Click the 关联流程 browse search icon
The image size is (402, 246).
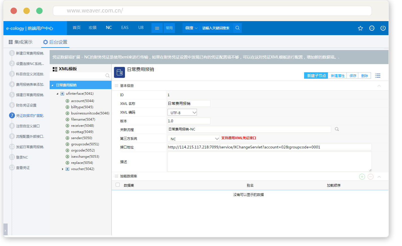click(337, 129)
